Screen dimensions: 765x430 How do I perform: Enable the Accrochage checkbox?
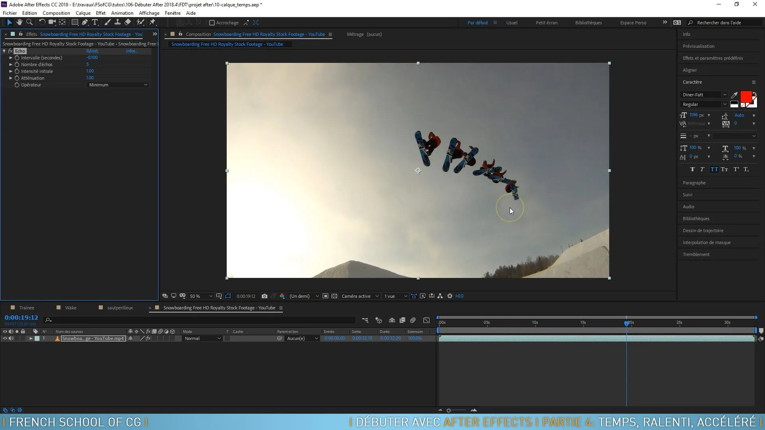[212, 23]
